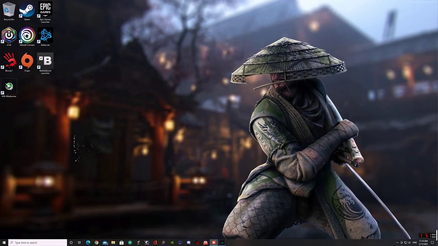Open the Office icon on the taskbar

pos(155,243)
